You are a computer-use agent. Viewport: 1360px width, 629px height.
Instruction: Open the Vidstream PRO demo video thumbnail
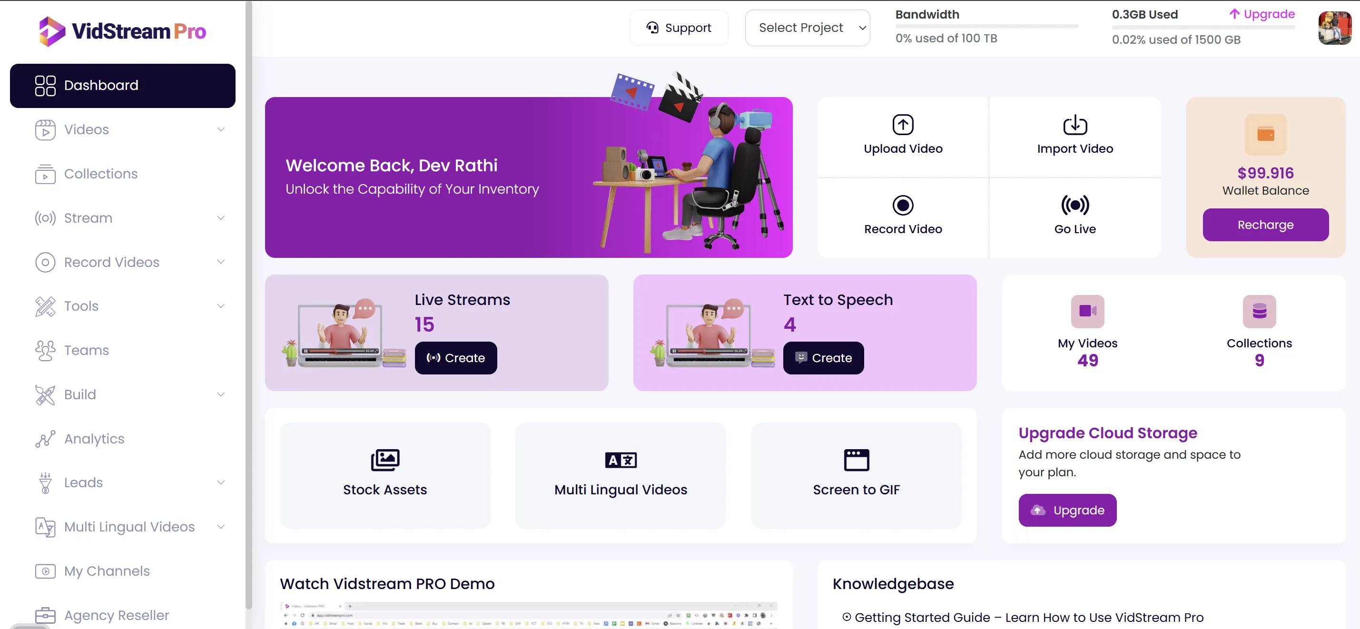pyautogui.click(x=528, y=615)
